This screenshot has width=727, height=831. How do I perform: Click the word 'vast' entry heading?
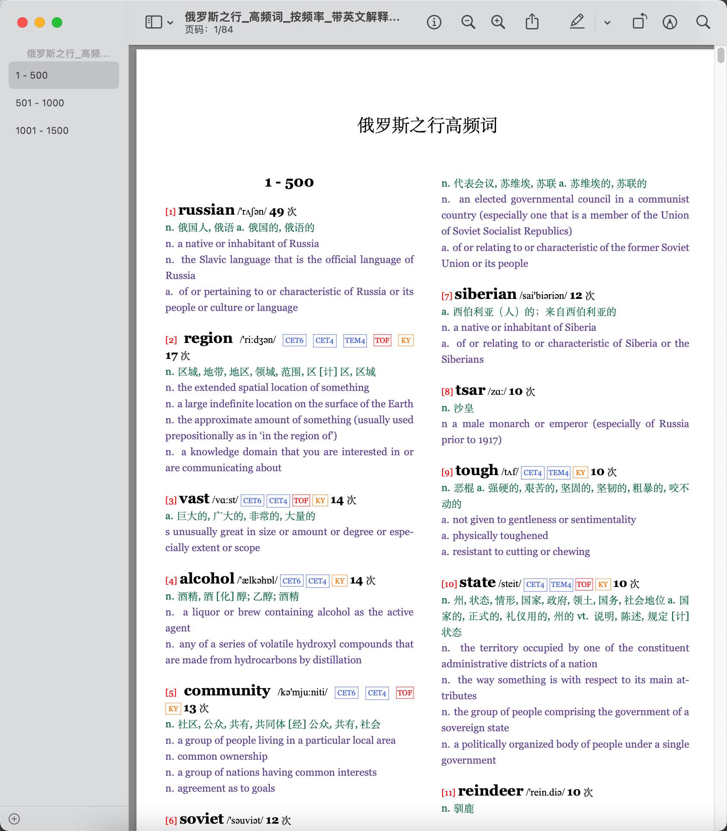coord(194,499)
